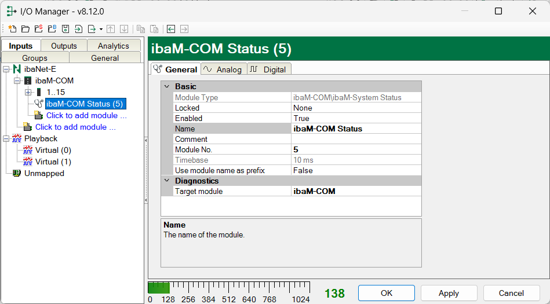Open the Analytics tab
Screen dimensions: 550x304
click(113, 46)
